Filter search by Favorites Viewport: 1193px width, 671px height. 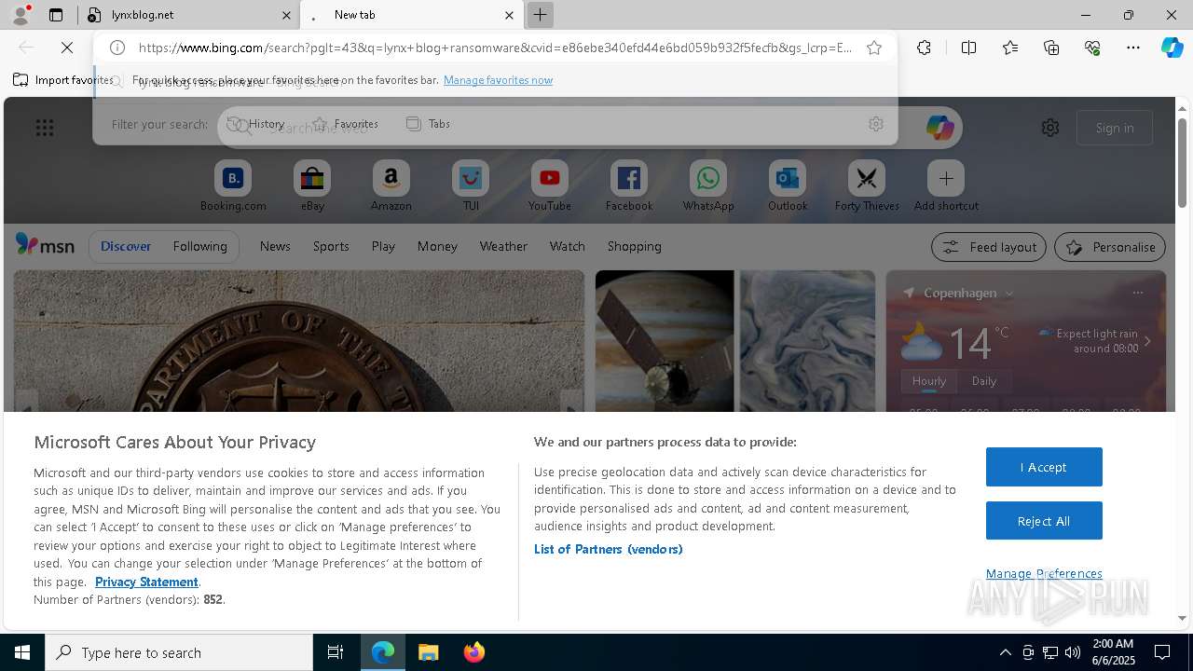coord(346,124)
